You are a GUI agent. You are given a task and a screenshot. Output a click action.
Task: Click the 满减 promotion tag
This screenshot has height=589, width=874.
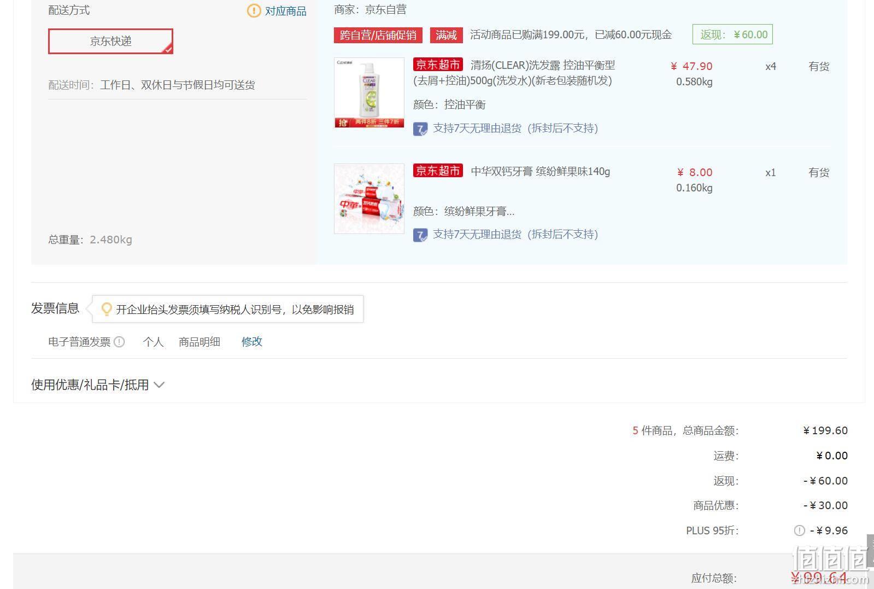tap(446, 35)
